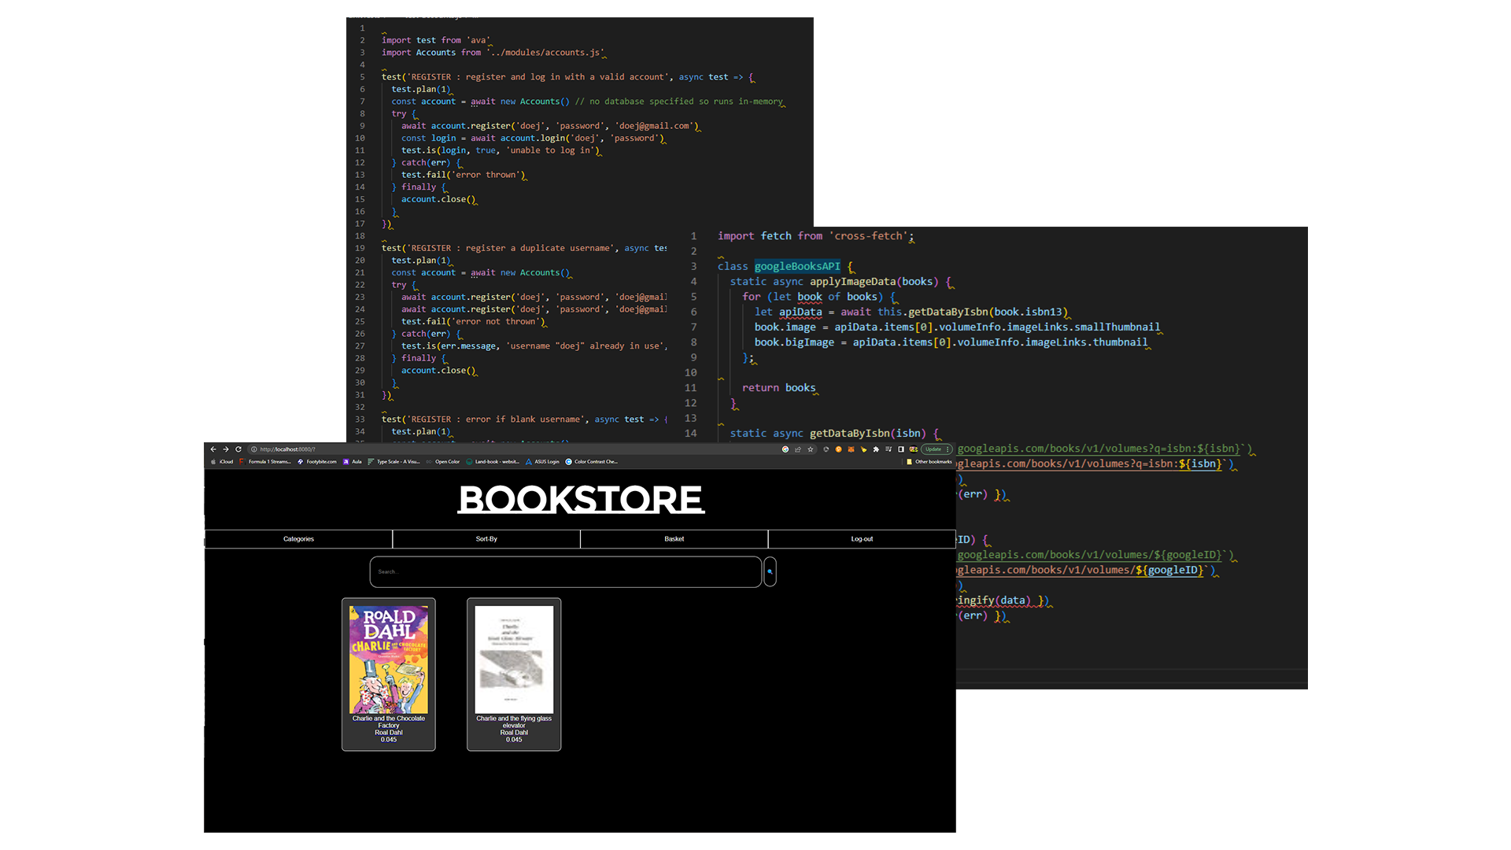Select the Categories navigation item
Screen dimensions: 1511x850
click(298, 539)
